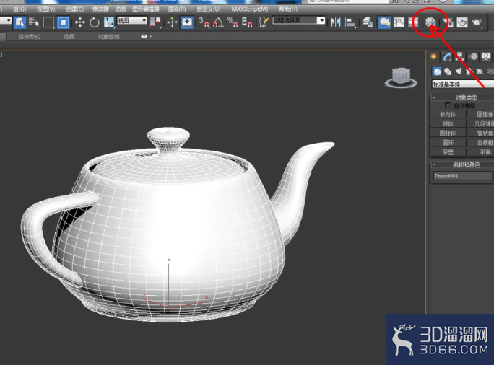
Task: Open the Rendered Frame Window
Action: 462,22
